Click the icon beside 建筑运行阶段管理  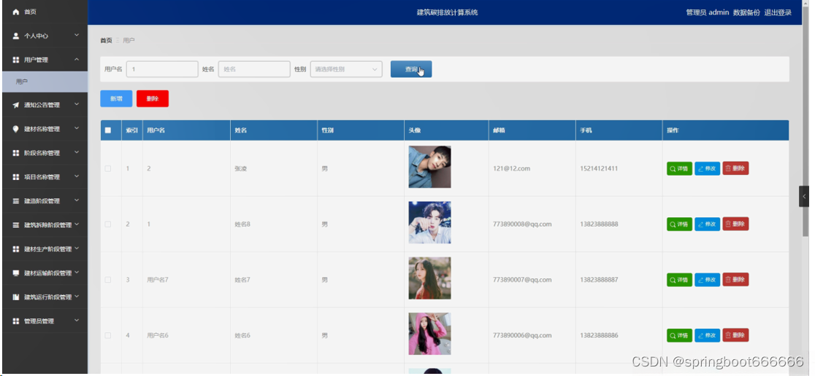[15, 297]
